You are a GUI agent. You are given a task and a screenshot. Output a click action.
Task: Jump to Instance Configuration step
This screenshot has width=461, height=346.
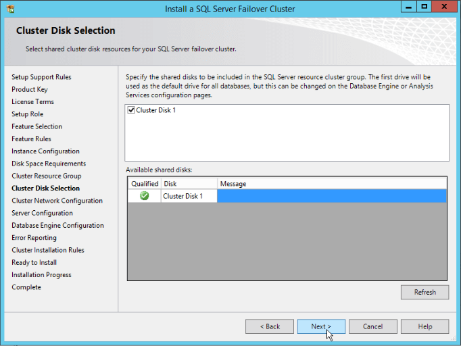(45, 151)
